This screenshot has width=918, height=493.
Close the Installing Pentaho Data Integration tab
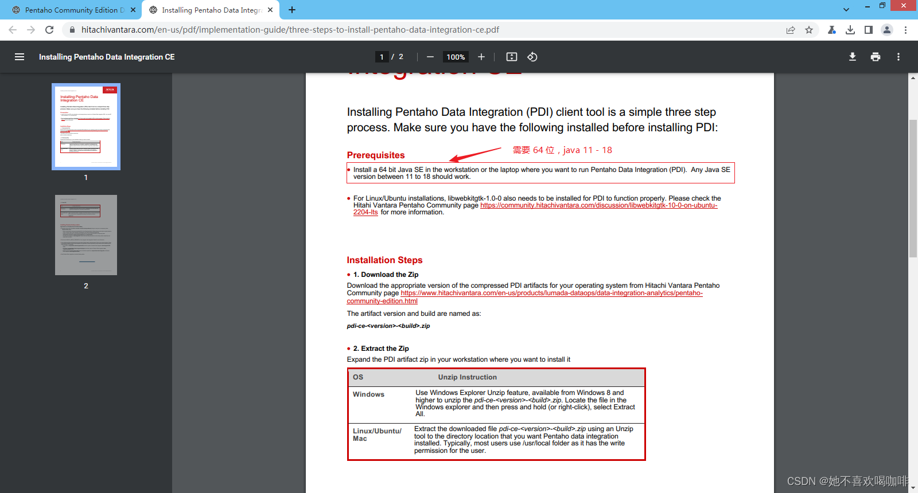[270, 10]
